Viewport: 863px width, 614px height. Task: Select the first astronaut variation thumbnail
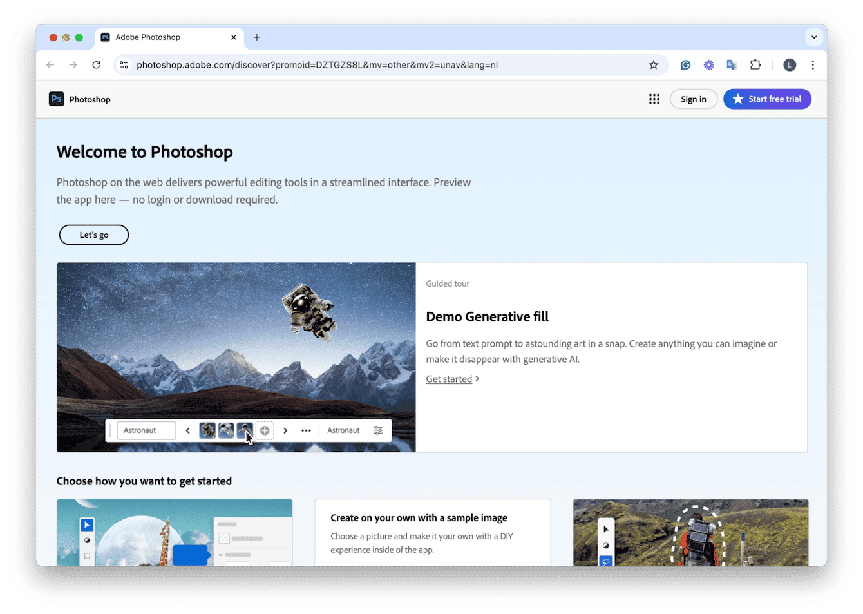click(x=207, y=430)
